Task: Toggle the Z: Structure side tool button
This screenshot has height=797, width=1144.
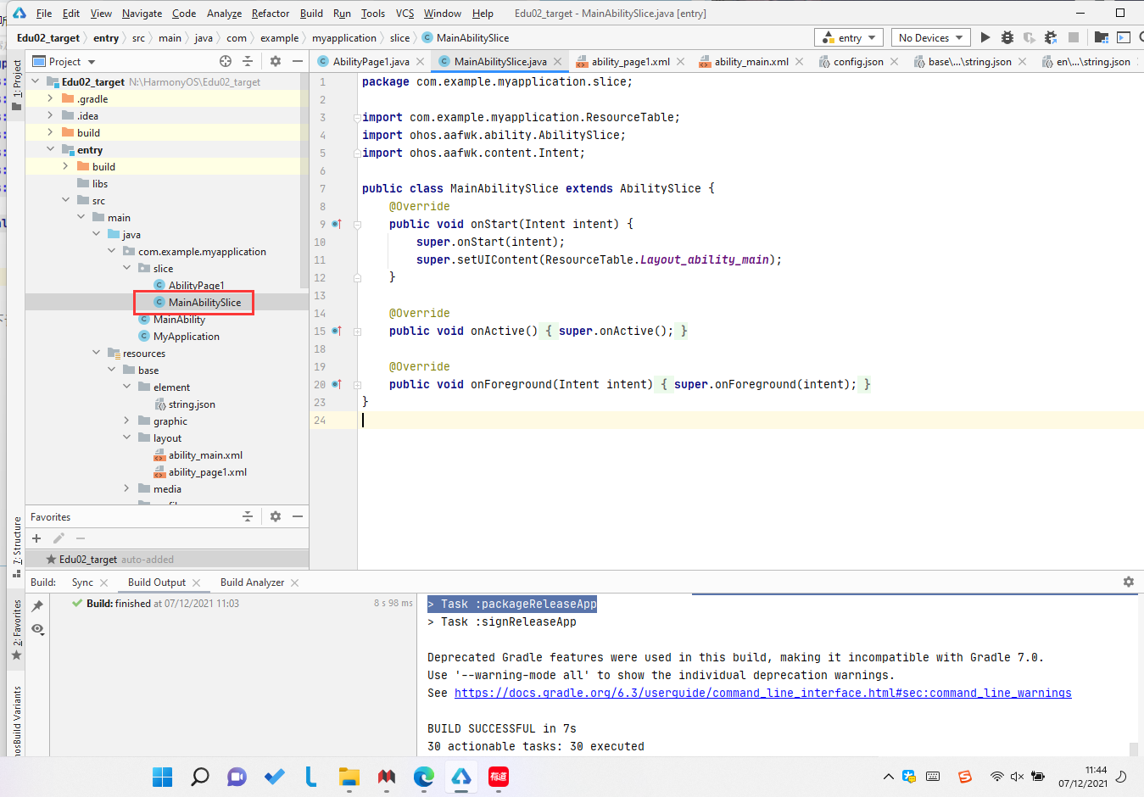Action: coord(17,547)
